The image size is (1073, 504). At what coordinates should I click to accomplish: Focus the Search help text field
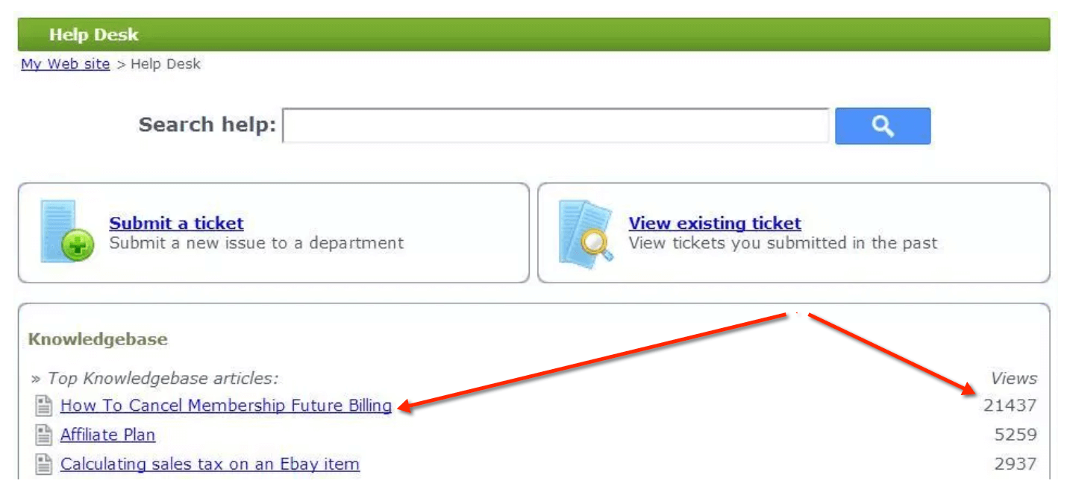[556, 125]
